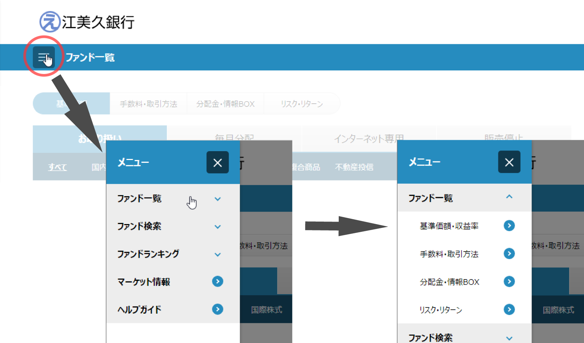The width and height of the screenshot is (584, 343).
Task: Expand ファンド検索 chevron in right menu
Action: pyautogui.click(x=509, y=338)
